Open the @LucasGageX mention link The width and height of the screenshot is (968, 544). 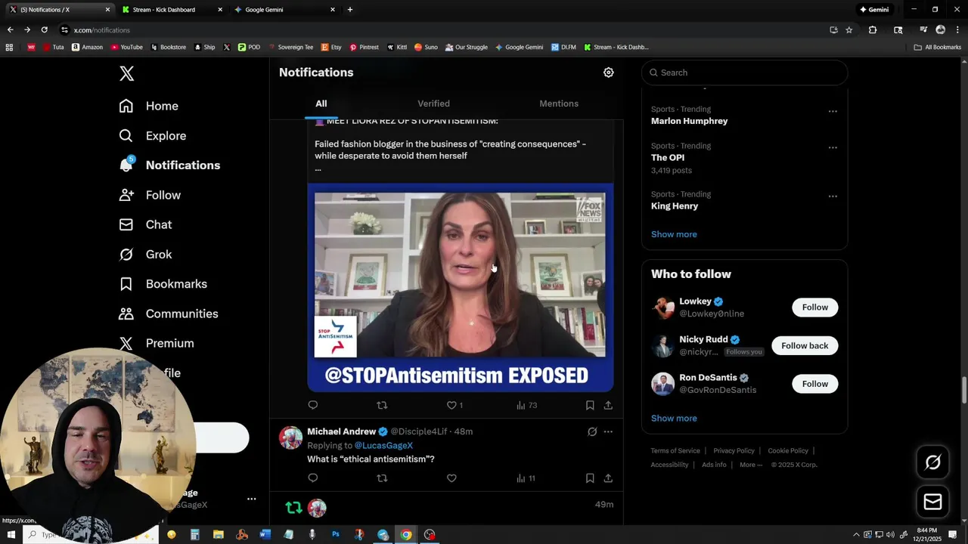(x=383, y=446)
